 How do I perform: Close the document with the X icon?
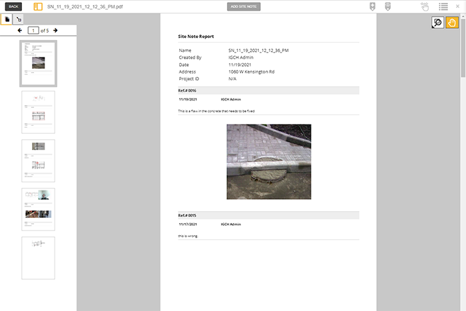[459, 7]
